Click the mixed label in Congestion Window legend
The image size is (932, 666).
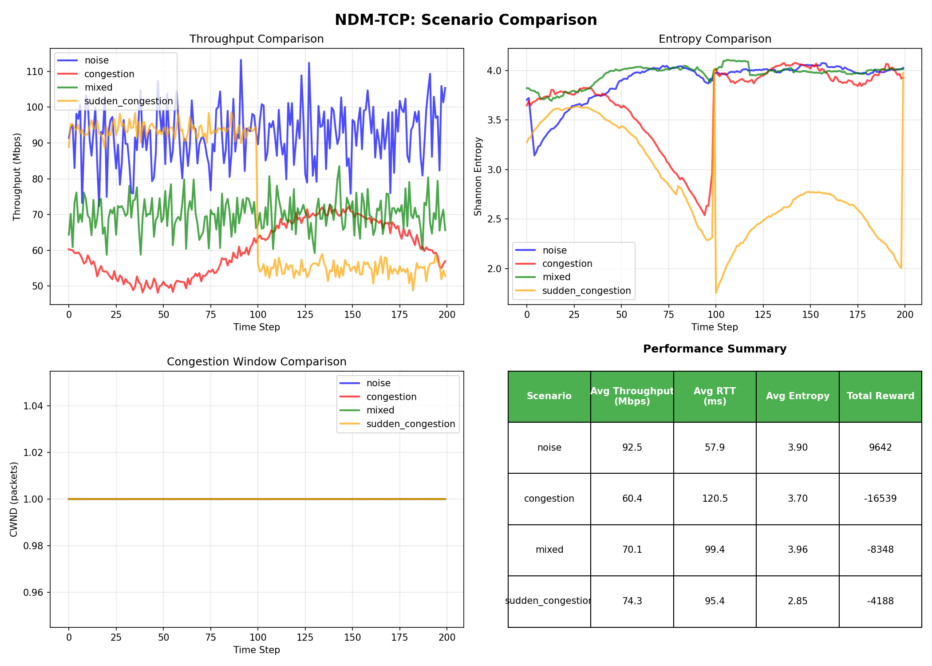pyautogui.click(x=380, y=410)
